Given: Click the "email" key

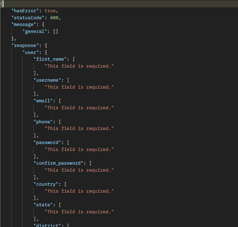Looking at the screenshot, I should [43, 101].
